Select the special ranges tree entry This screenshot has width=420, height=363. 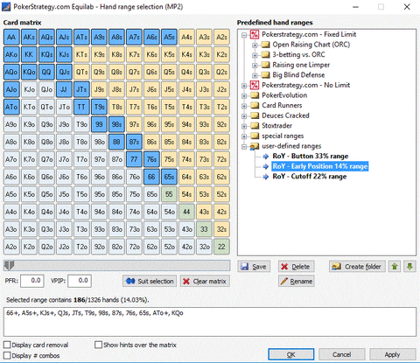pyautogui.click(x=283, y=136)
